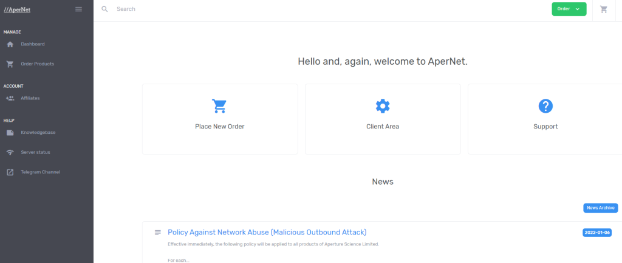This screenshot has height=263, width=622.
Task: Click the gear icon on Client Area card
Action: (x=383, y=106)
